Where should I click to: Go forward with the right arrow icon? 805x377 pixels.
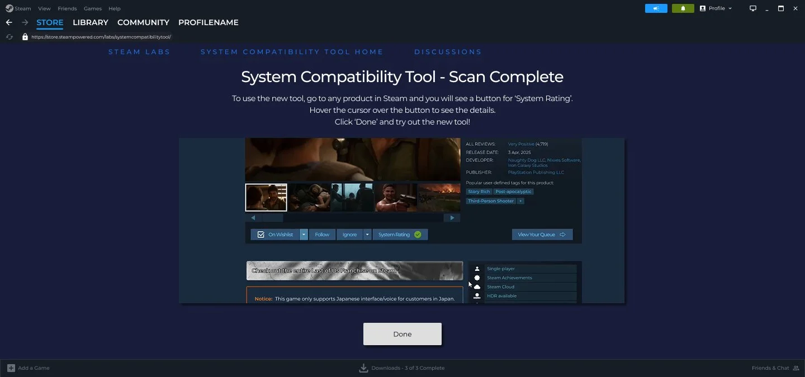coord(25,22)
